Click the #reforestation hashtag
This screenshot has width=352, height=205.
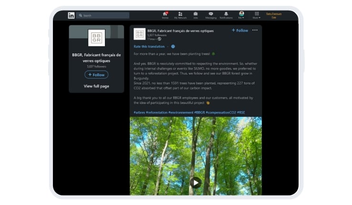157,113
